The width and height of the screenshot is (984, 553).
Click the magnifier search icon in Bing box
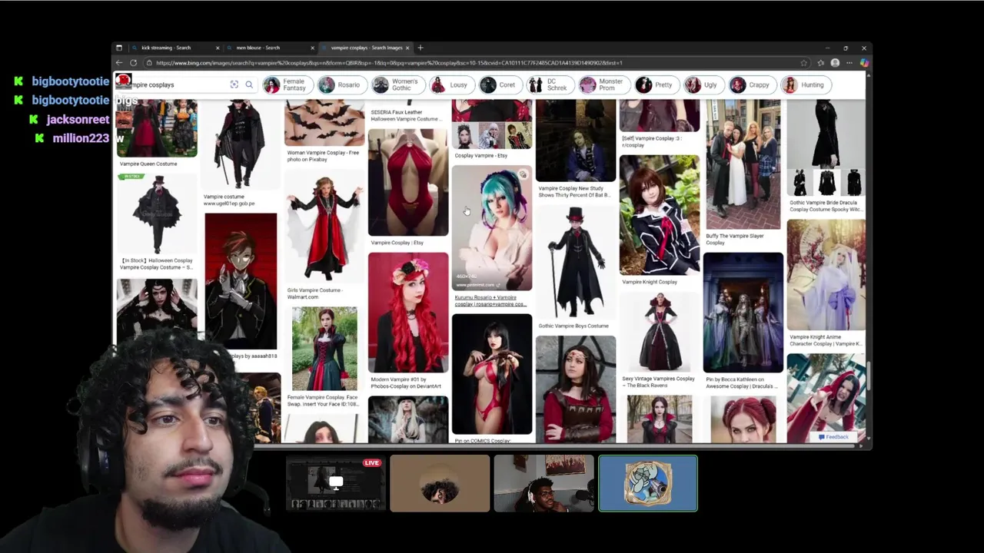249,84
